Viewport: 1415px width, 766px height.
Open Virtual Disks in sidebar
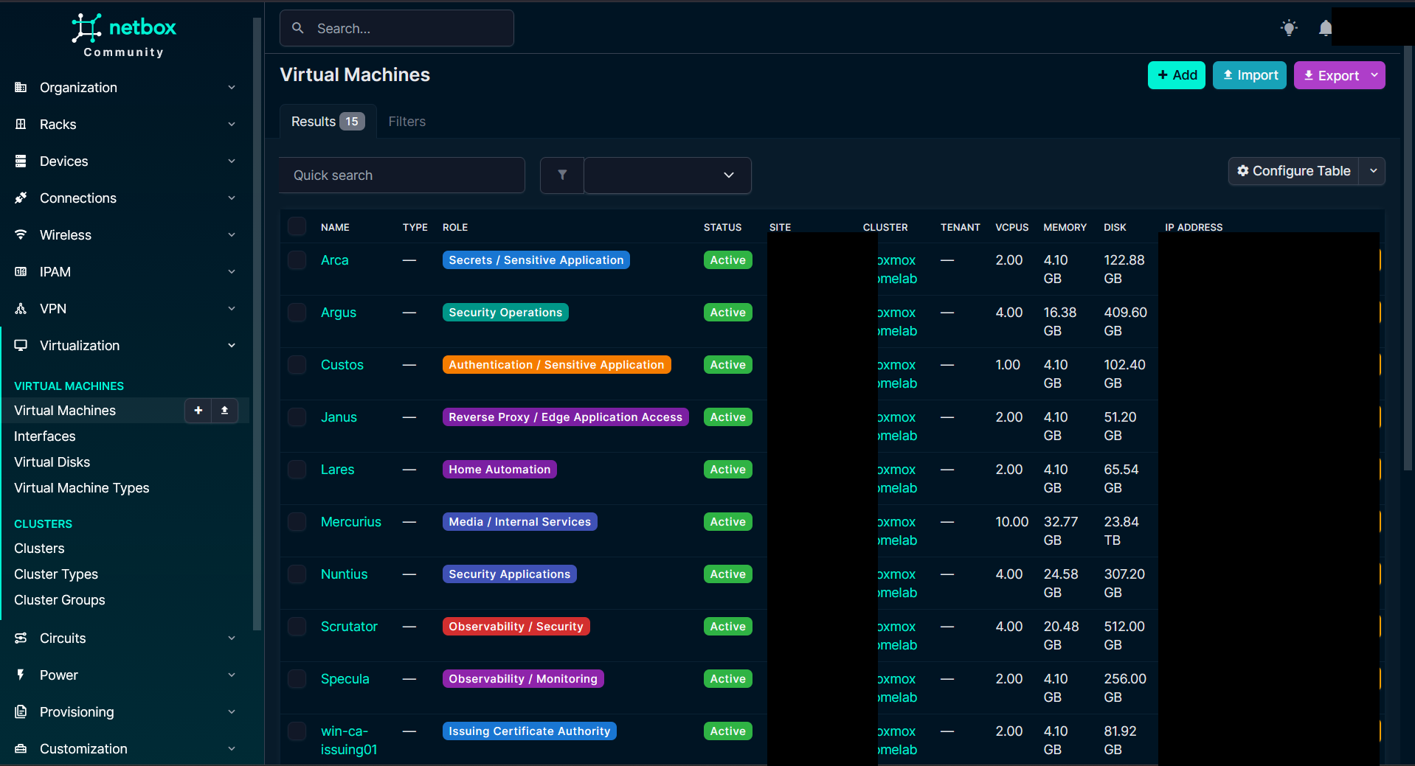coord(52,462)
